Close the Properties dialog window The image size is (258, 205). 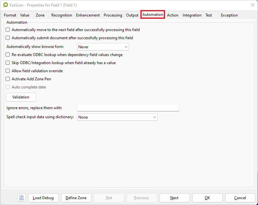pyautogui.click(x=252, y=5)
